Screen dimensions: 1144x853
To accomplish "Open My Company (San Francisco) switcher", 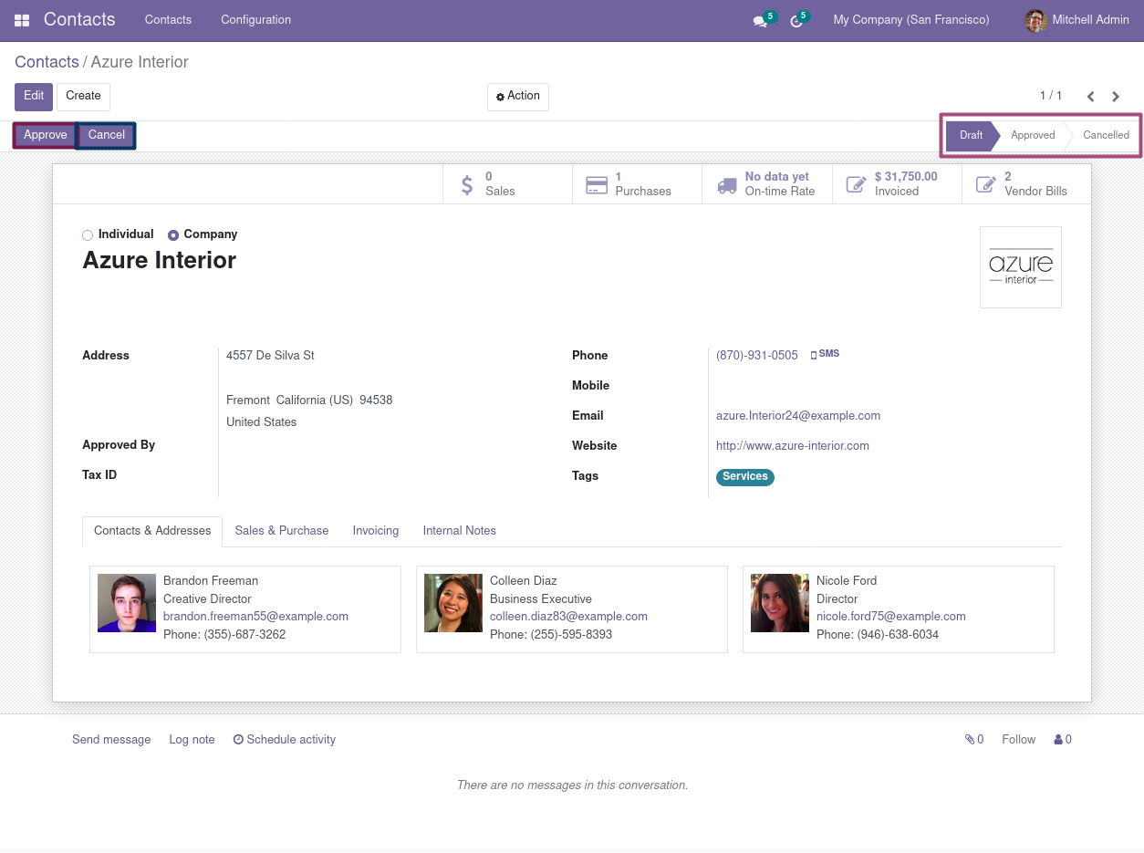I will click(911, 20).
